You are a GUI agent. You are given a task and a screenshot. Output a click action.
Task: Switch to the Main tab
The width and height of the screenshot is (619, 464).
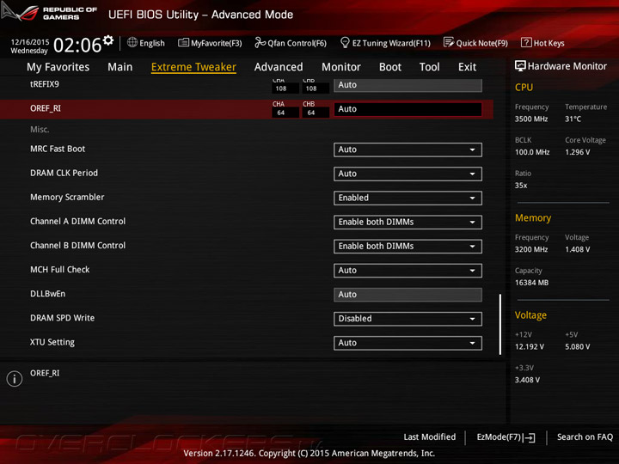point(120,67)
